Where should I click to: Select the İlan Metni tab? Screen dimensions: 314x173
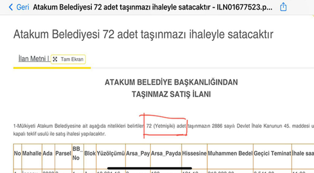point(34,59)
